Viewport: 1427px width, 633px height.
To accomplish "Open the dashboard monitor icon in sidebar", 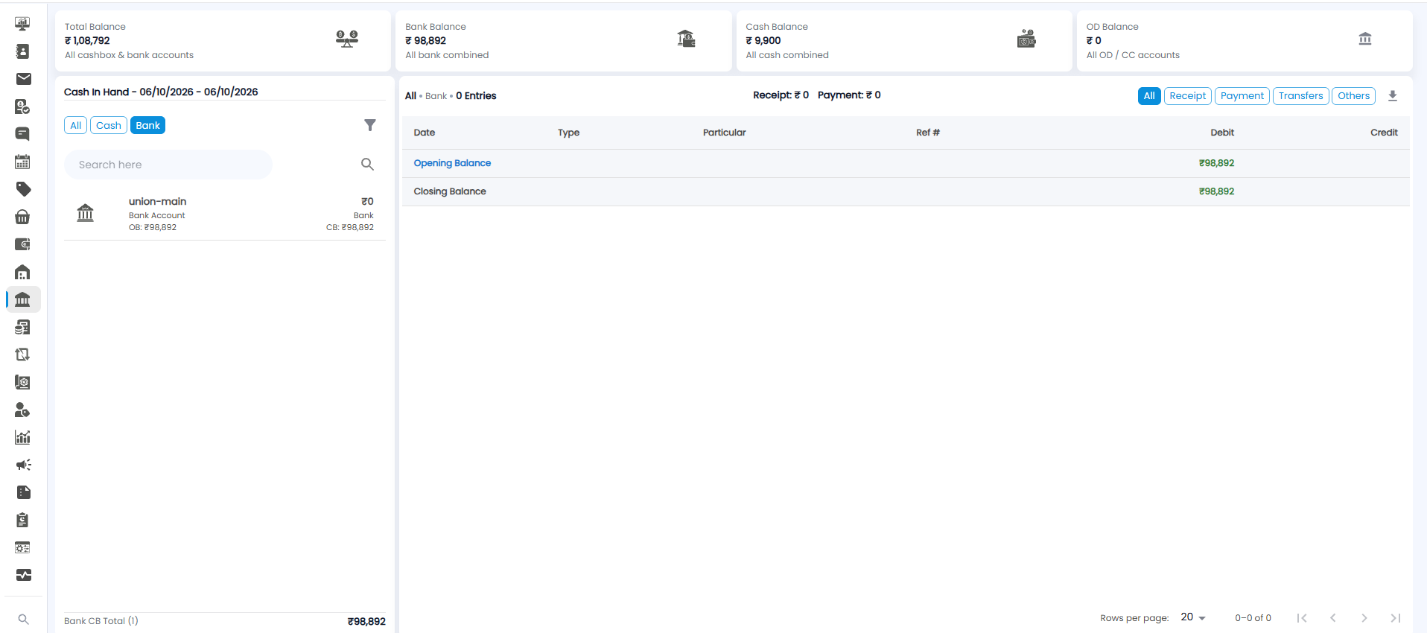I will (23, 24).
